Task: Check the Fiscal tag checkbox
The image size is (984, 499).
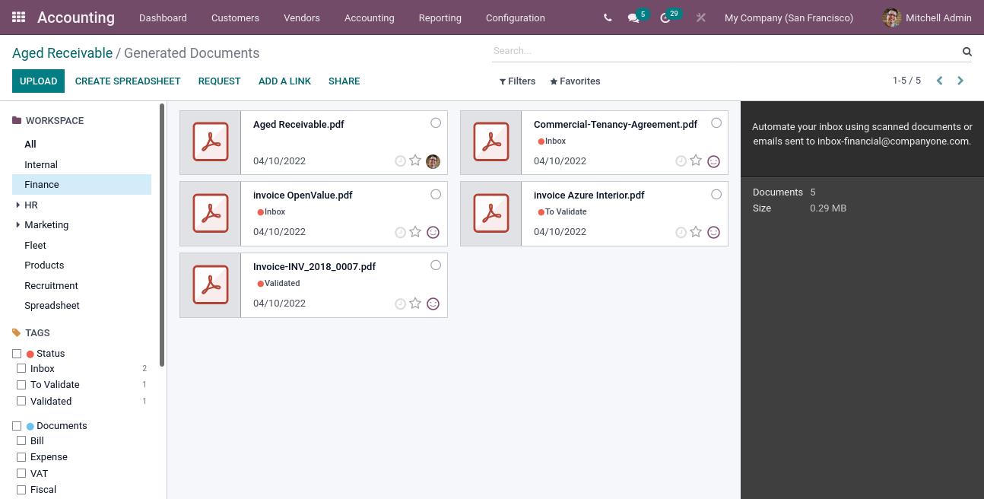Action: [x=21, y=490]
